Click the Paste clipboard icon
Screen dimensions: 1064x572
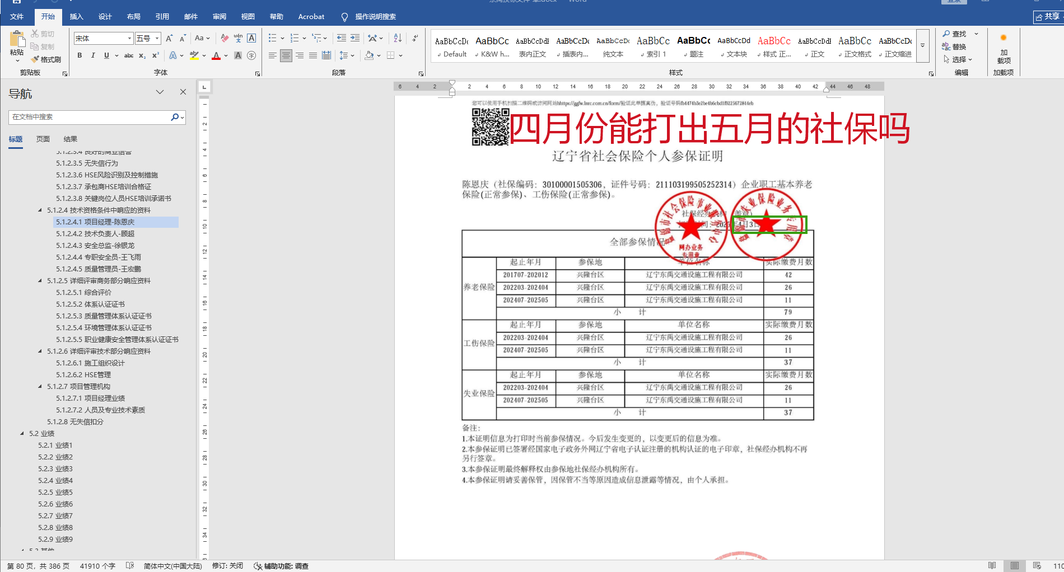17,38
